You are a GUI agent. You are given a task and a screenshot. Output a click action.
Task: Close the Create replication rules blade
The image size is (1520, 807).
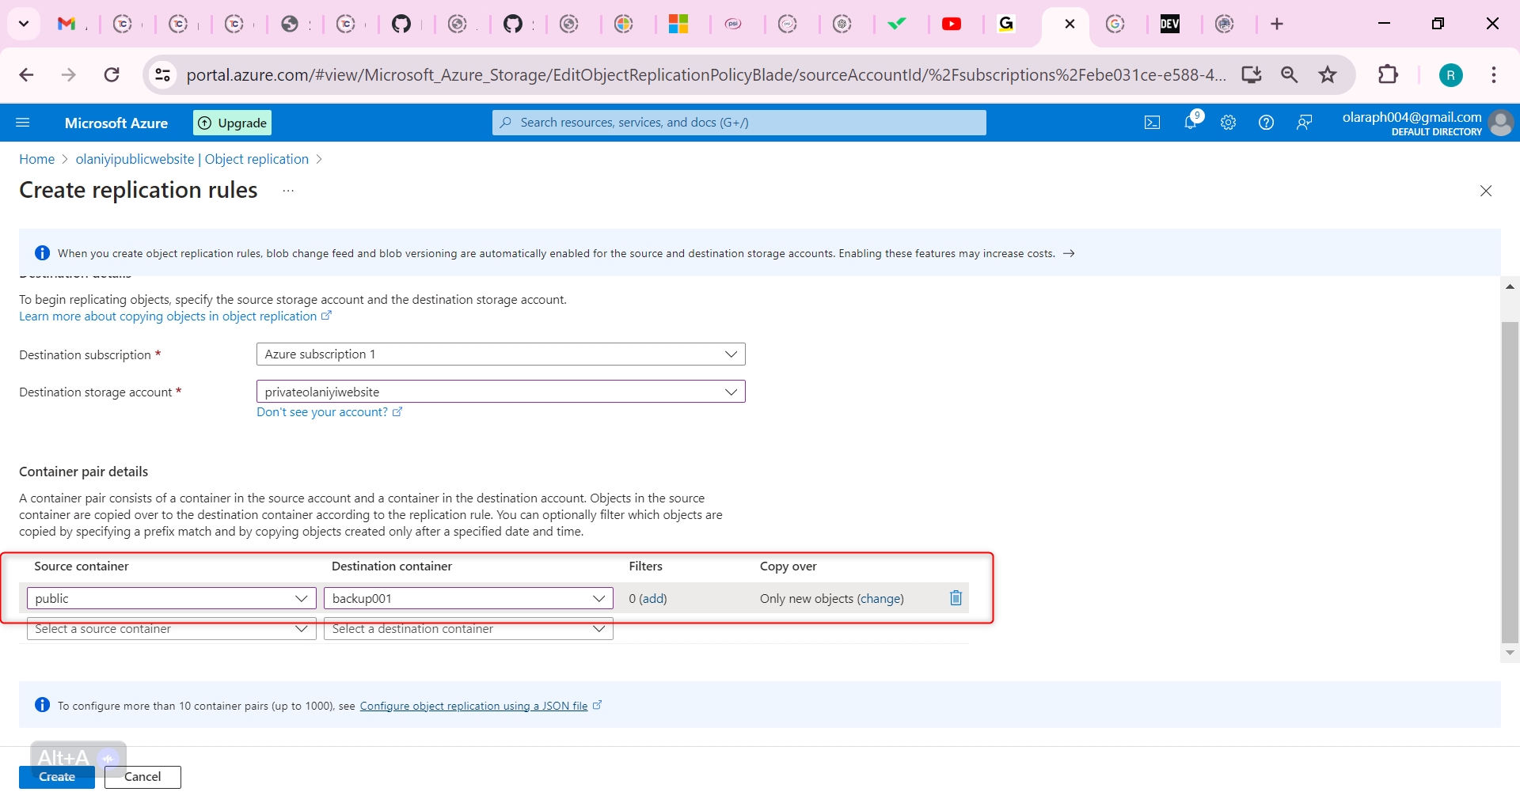coord(1486,191)
